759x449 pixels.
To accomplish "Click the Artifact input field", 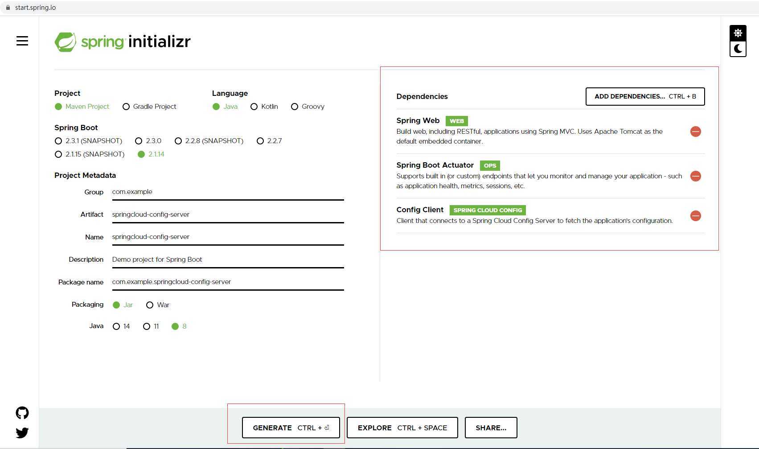I will 228,214.
